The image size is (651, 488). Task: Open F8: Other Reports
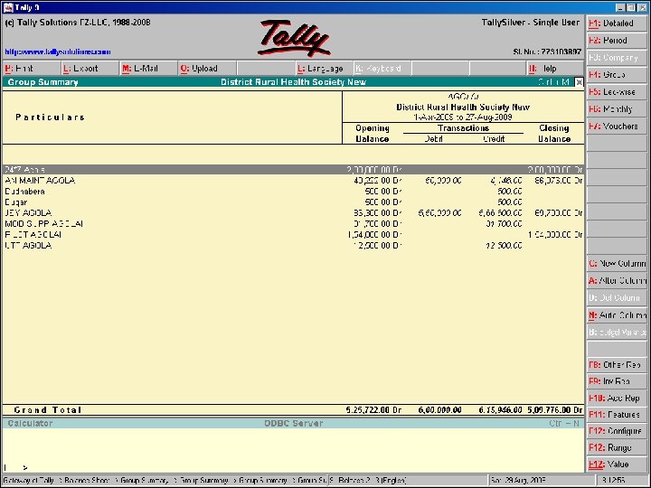click(x=617, y=365)
